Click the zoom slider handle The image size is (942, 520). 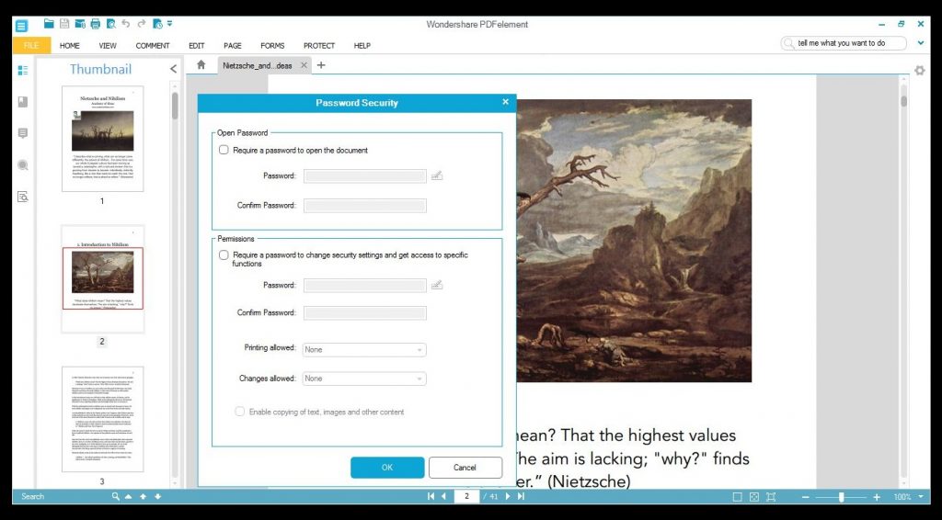click(841, 497)
